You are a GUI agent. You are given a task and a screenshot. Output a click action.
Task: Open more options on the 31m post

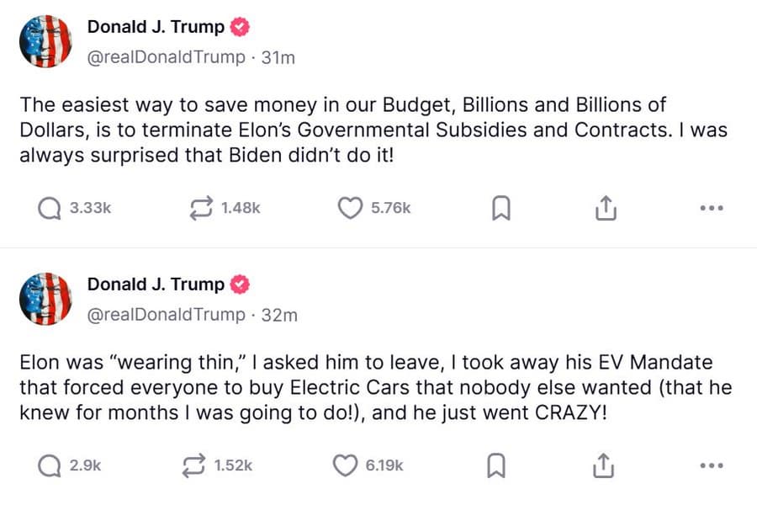[711, 209]
